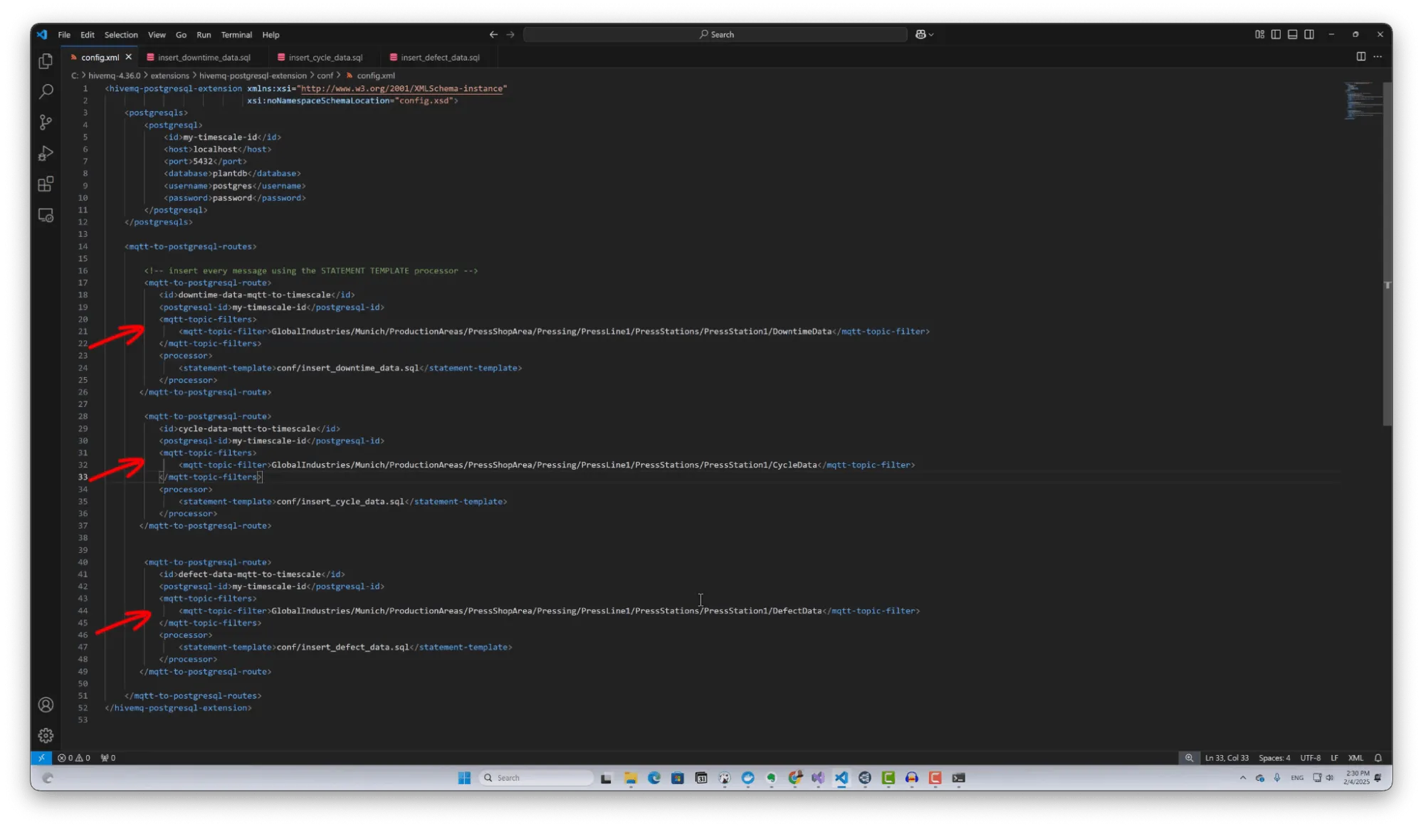Image resolution: width=1423 pixels, height=829 pixels.
Task: Click the Windows taskbar Search box
Action: point(536,778)
